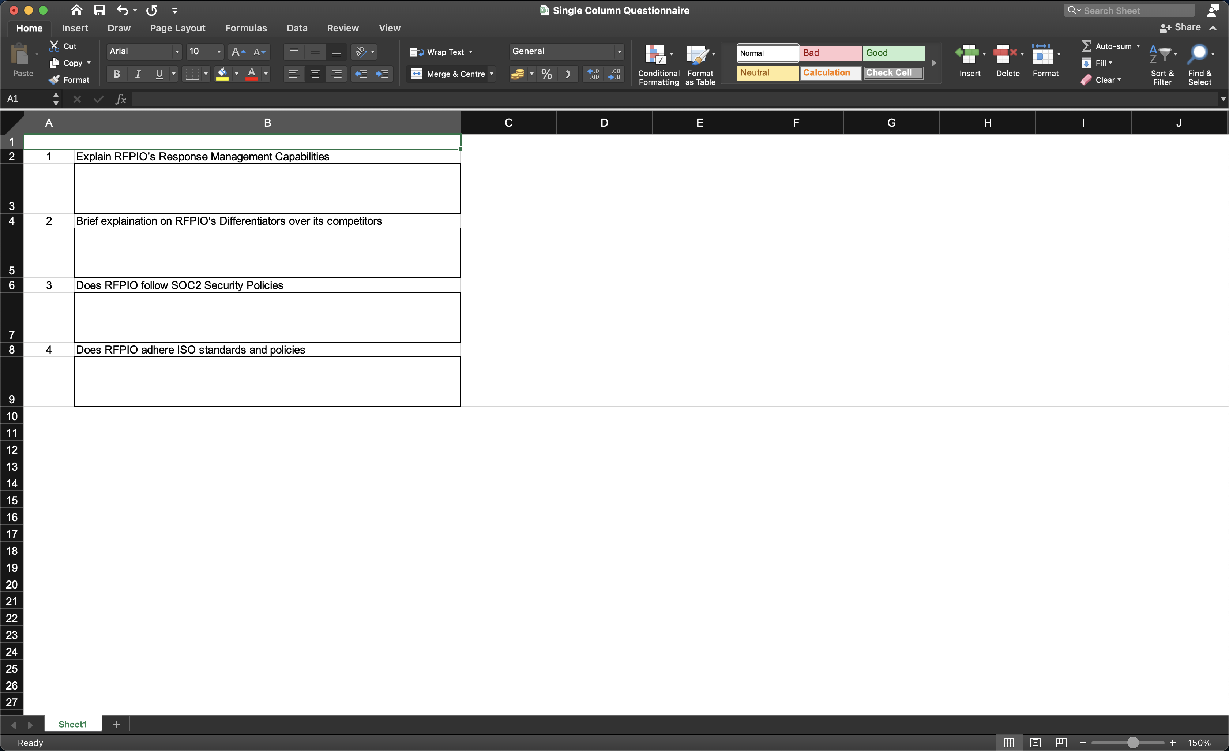Expand the cell styles gallery arrow
1229x751 pixels.
[934, 63]
